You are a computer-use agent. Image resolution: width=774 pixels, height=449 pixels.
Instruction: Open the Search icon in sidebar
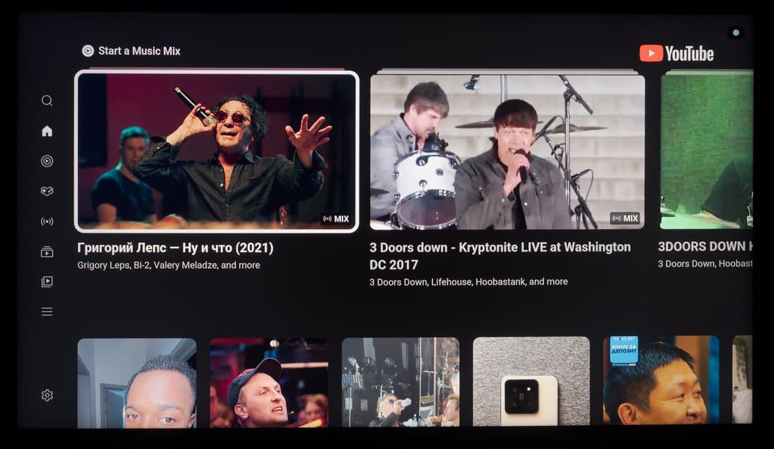(x=47, y=100)
